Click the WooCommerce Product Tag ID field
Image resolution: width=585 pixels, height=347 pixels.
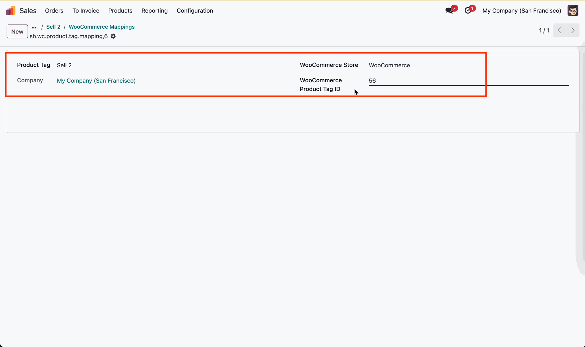tap(469, 81)
